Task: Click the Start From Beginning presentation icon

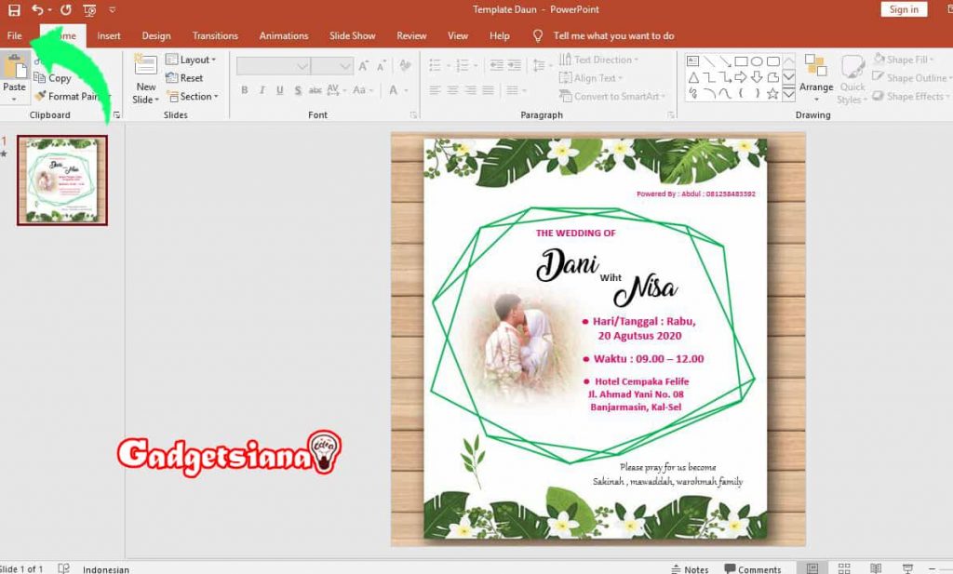Action: point(88,10)
